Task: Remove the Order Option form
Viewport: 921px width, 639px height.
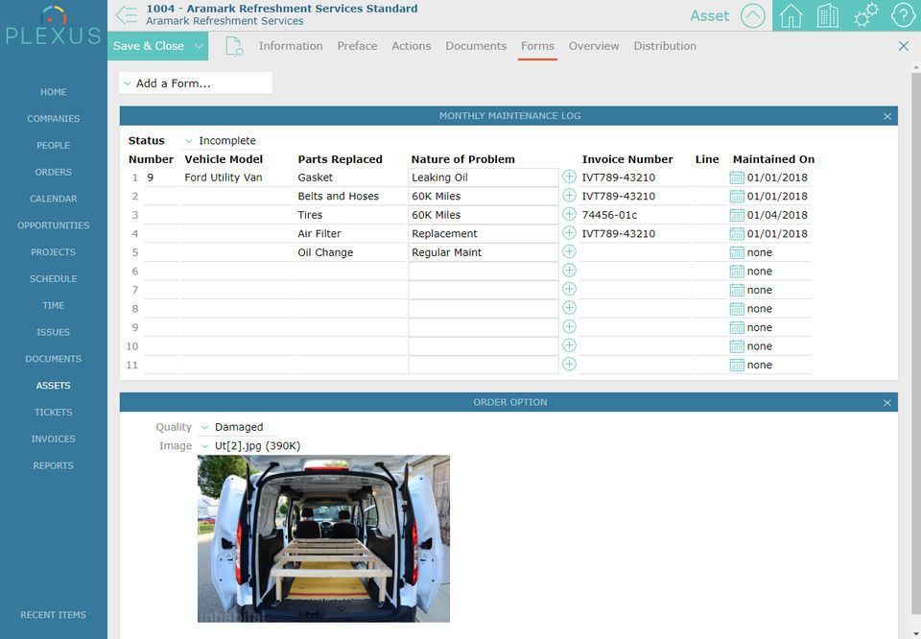Action: (886, 402)
